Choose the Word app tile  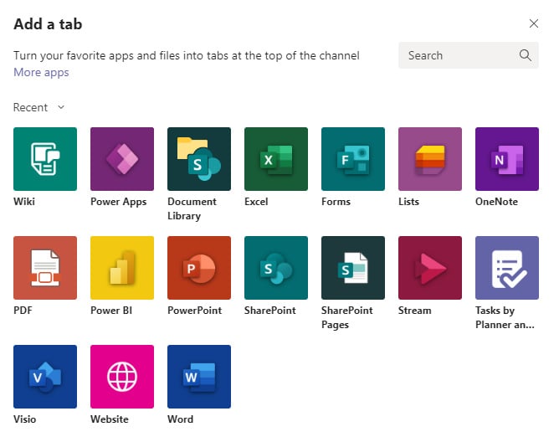199,377
